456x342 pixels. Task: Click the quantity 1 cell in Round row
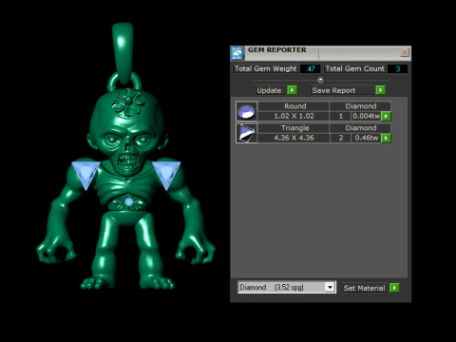pos(341,116)
